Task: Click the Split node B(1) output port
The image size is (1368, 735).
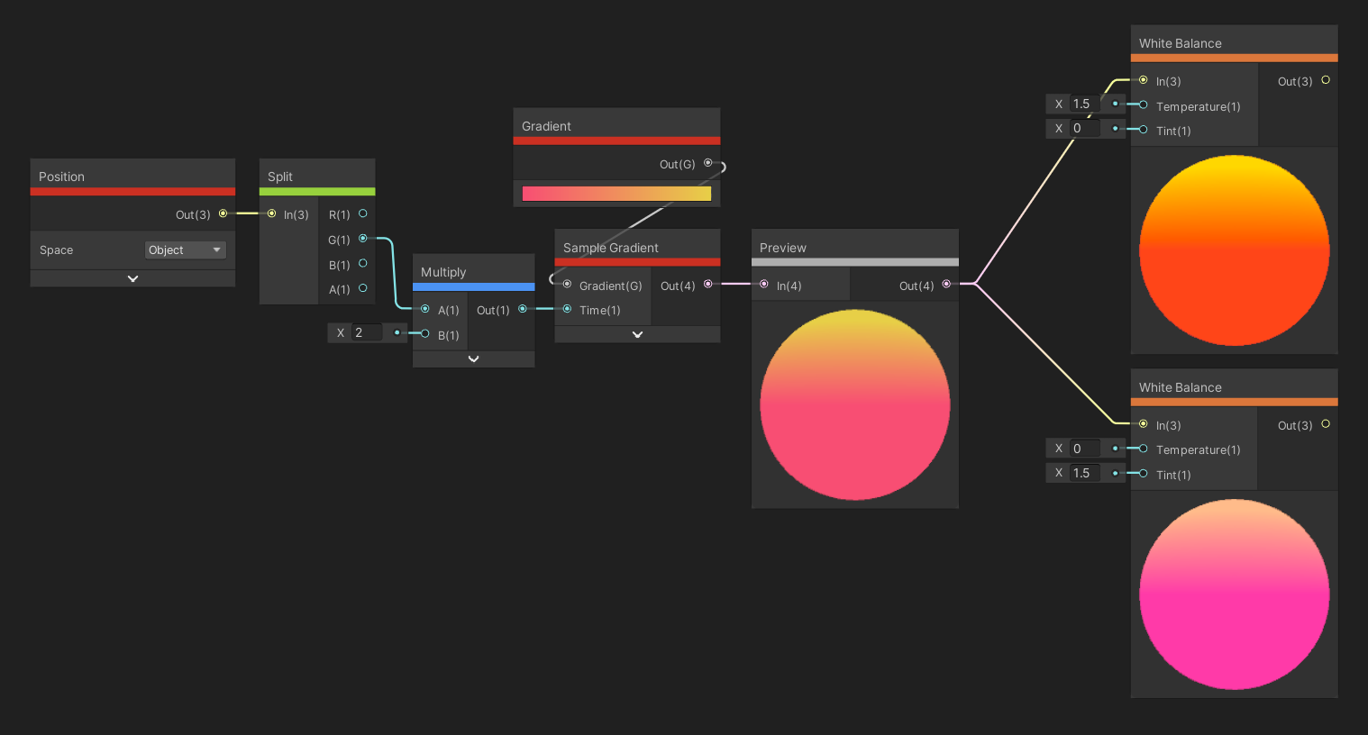Action: [x=363, y=264]
